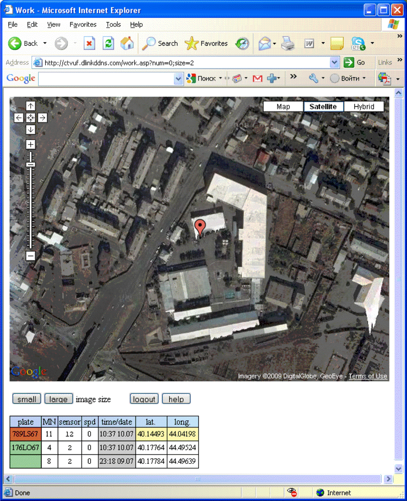Screen dimensions: 407x501
Task: Open the Tools menu
Action: point(113,25)
